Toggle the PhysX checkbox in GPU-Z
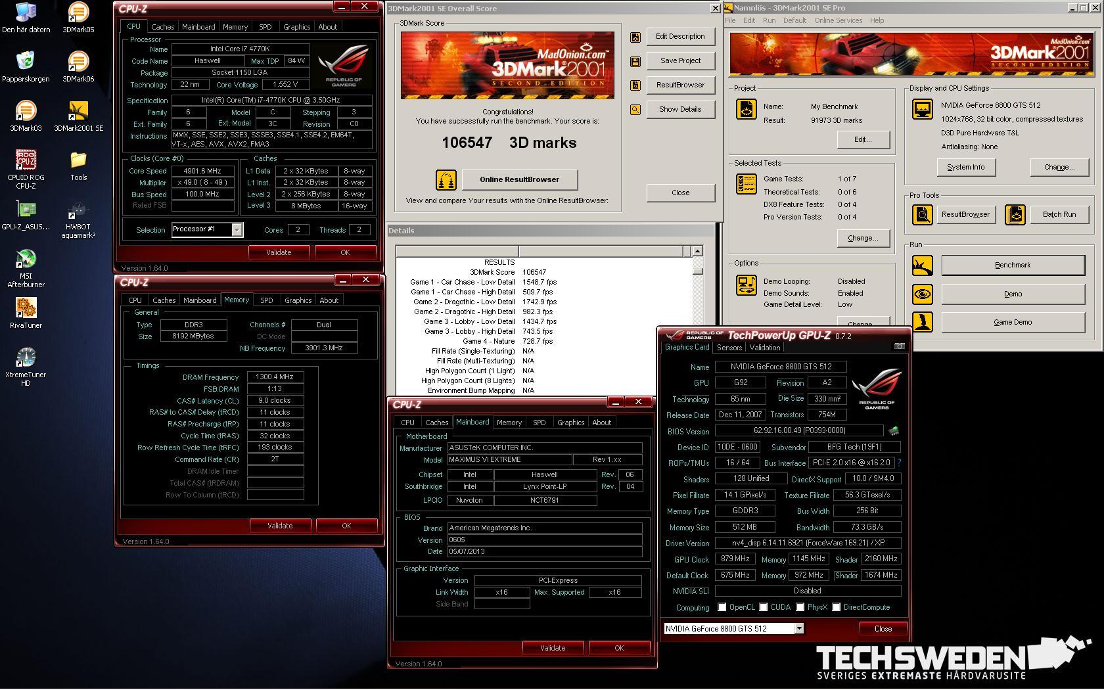The width and height of the screenshot is (1104, 690). pos(800,607)
